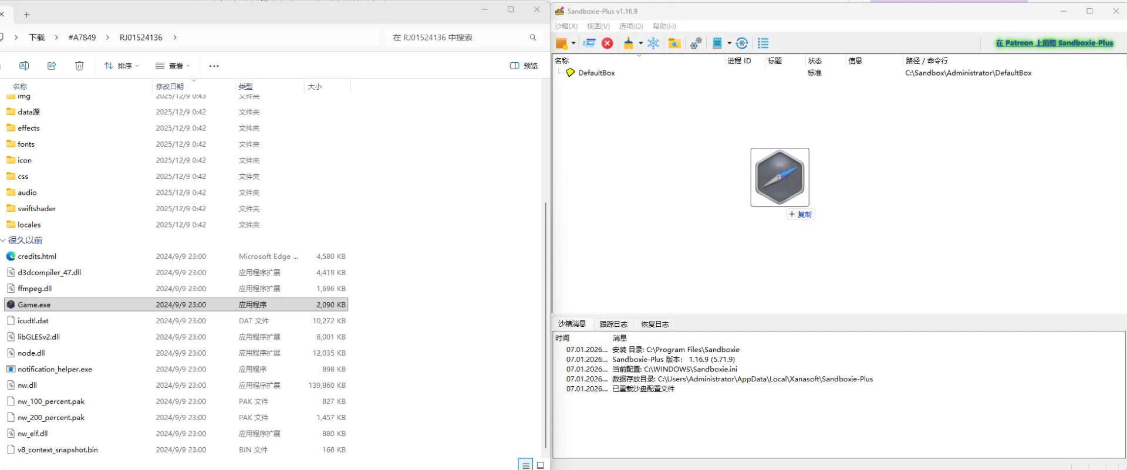
Task: Click the breadcrumb chevron after 下载
Action: pyautogui.click(x=56, y=38)
